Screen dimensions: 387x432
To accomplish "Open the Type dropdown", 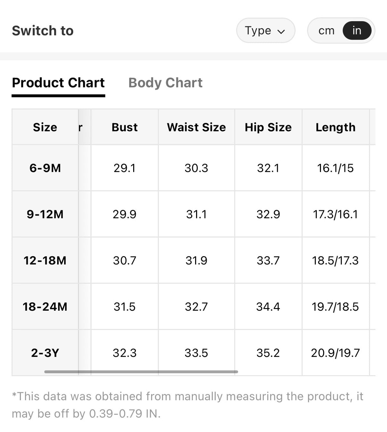I will [265, 31].
